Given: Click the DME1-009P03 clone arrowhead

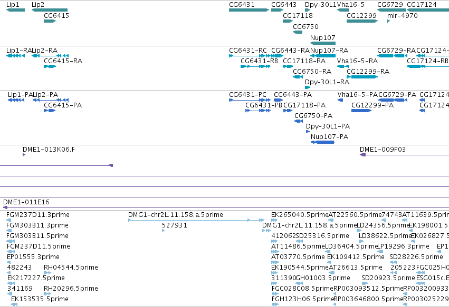Looking at the screenshot, I should (x=363, y=155).
